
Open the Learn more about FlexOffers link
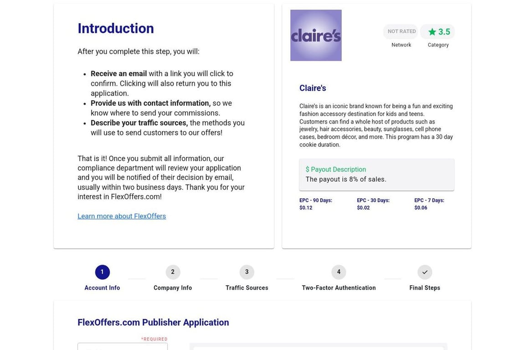122,216
